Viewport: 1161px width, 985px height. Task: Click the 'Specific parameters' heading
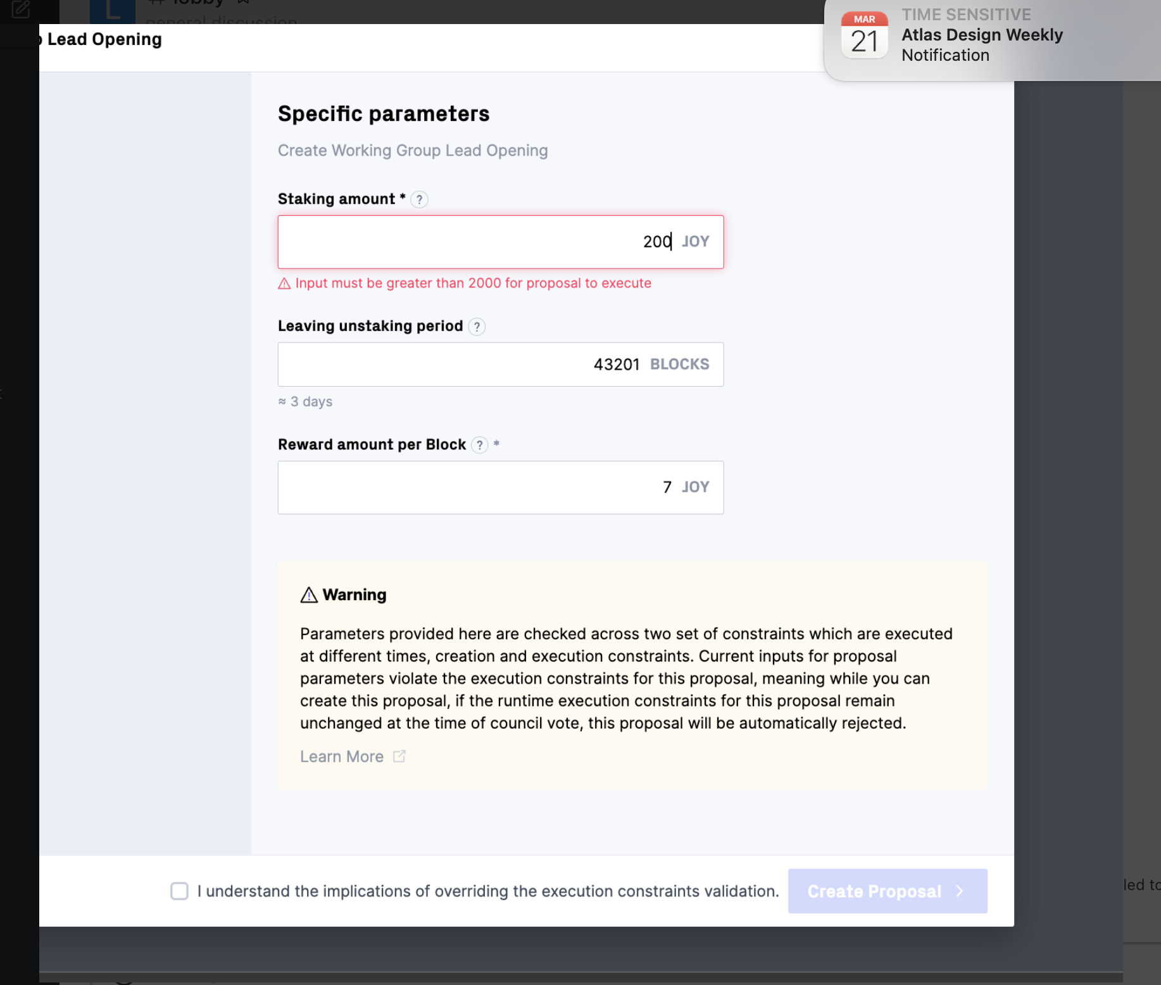click(x=384, y=114)
